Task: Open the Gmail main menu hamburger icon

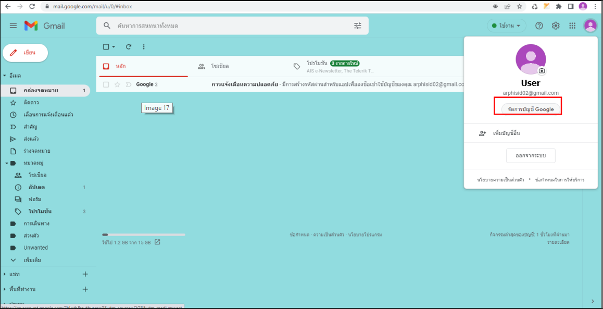Action: [13, 26]
